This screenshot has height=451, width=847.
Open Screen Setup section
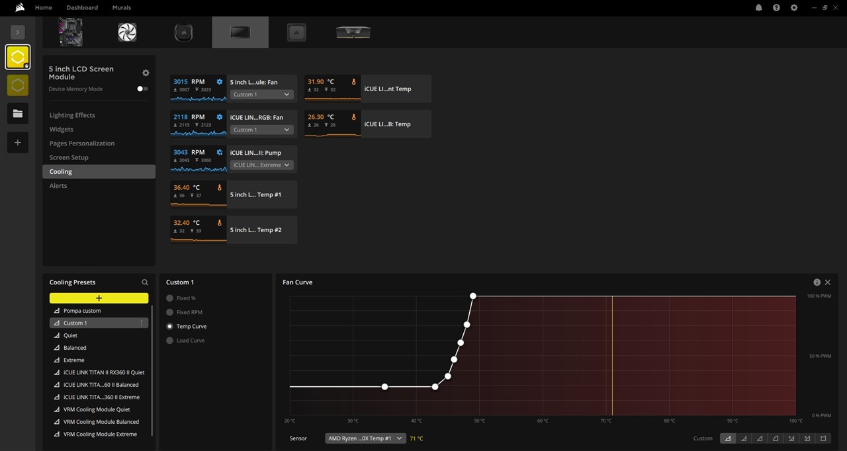(69, 157)
